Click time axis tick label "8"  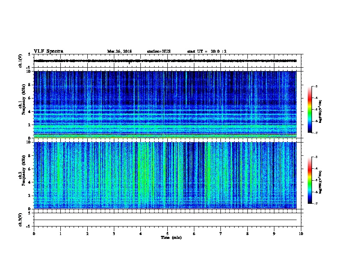point(247,234)
